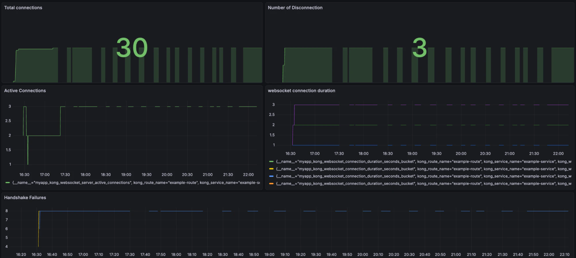
Task: Click the 19:00 tick on websocket duration axis
Action: pos(412,154)
